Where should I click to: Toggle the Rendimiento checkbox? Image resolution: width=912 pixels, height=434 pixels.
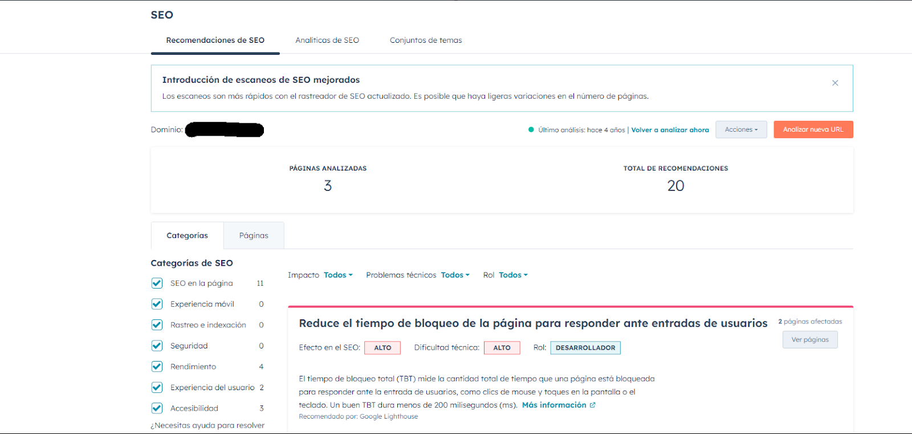(157, 367)
